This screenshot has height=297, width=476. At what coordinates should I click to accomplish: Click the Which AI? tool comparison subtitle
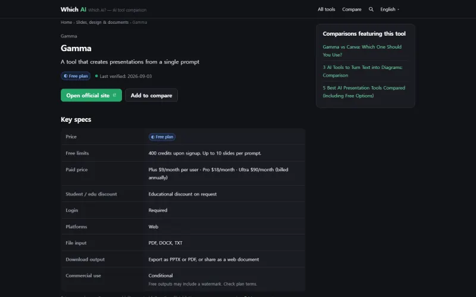point(117,10)
